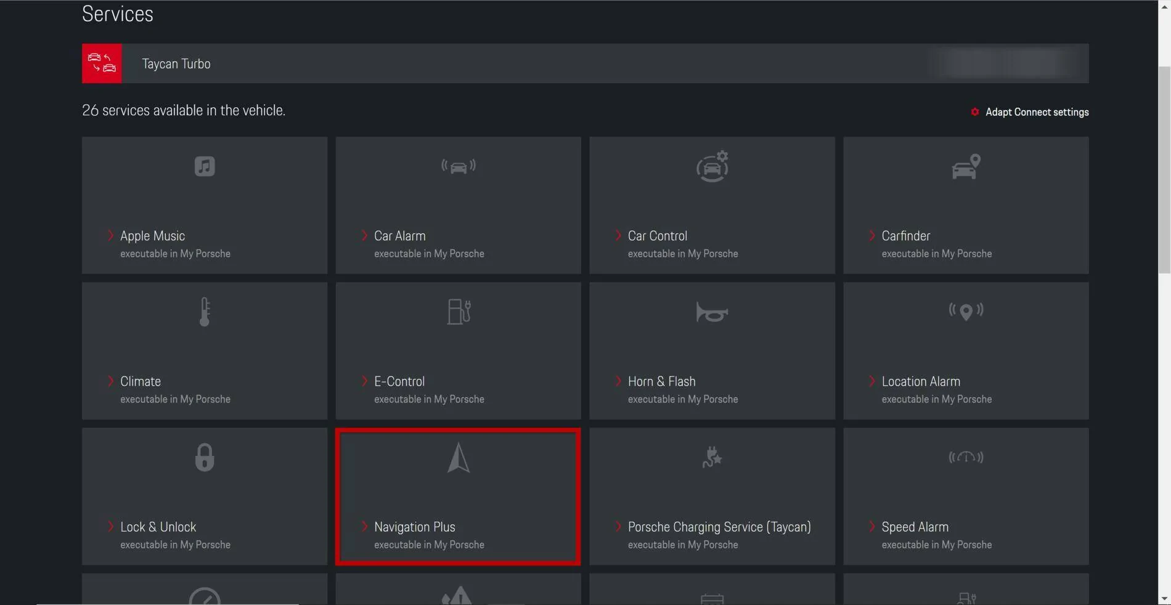The width and height of the screenshot is (1171, 605).
Task: Expand the Carfinder chevron
Action: click(x=872, y=235)
